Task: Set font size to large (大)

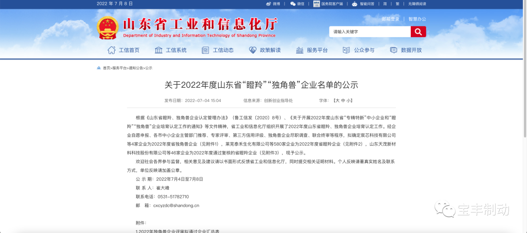Action: [336, 100]
